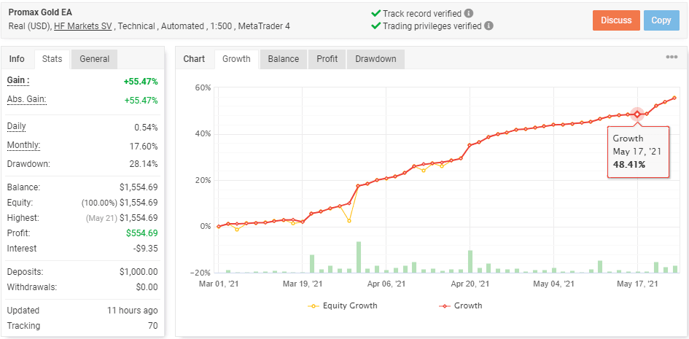Click the blue Copy button
Screen dimensions: 689x339
(661, 20)
